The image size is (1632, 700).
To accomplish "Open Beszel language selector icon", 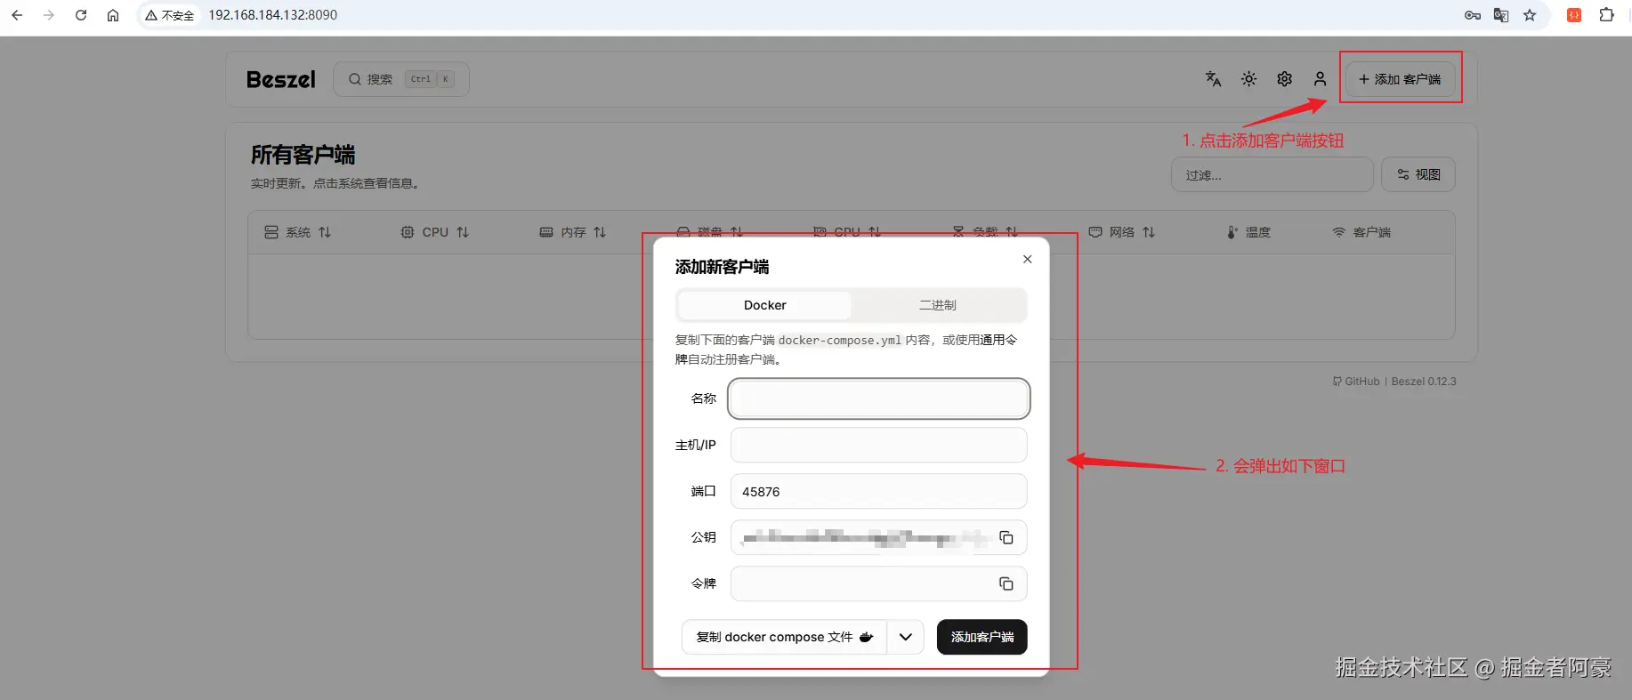I will point(1213,79).
